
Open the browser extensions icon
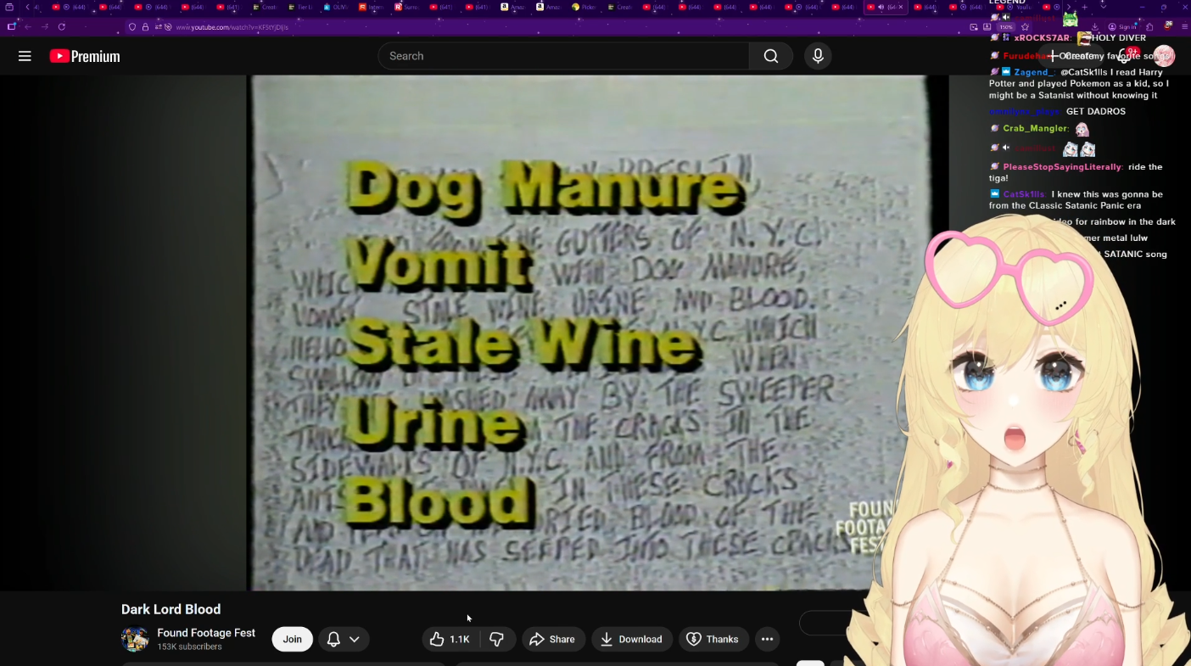(1151, 27)
